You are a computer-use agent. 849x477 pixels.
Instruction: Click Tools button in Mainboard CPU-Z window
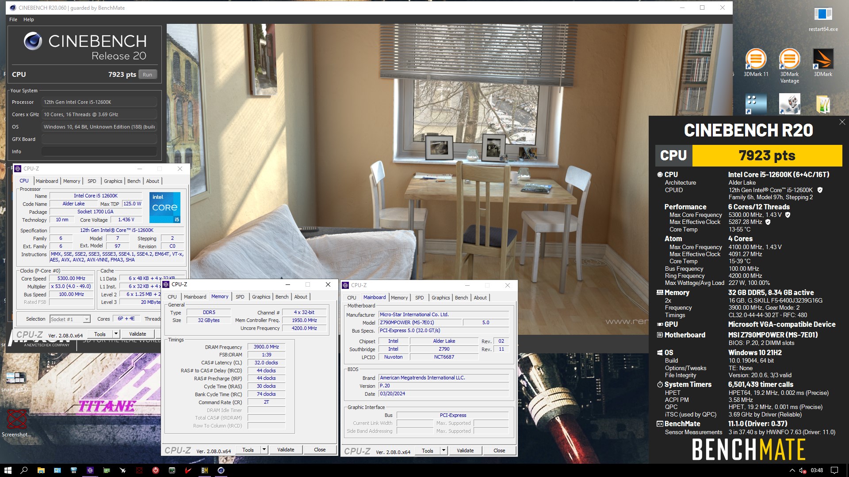tap(428, 450)
